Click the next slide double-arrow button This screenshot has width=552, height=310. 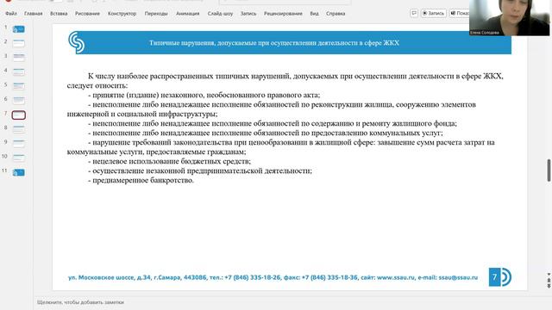pos(549,287)
